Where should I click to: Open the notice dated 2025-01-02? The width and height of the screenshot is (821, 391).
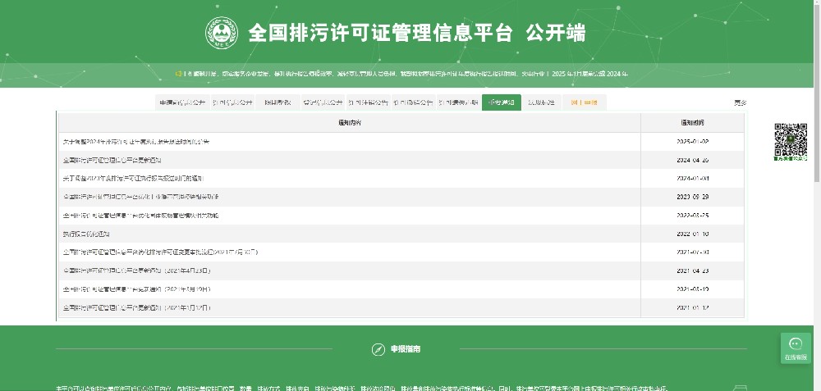click(136, 142)
